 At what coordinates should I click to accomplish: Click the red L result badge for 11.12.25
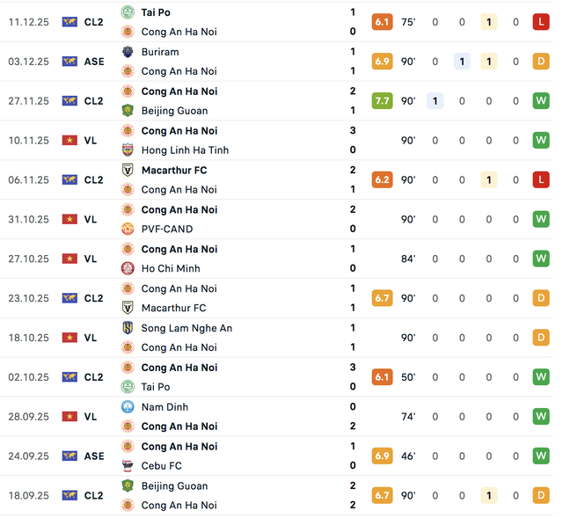pos(541,22)
